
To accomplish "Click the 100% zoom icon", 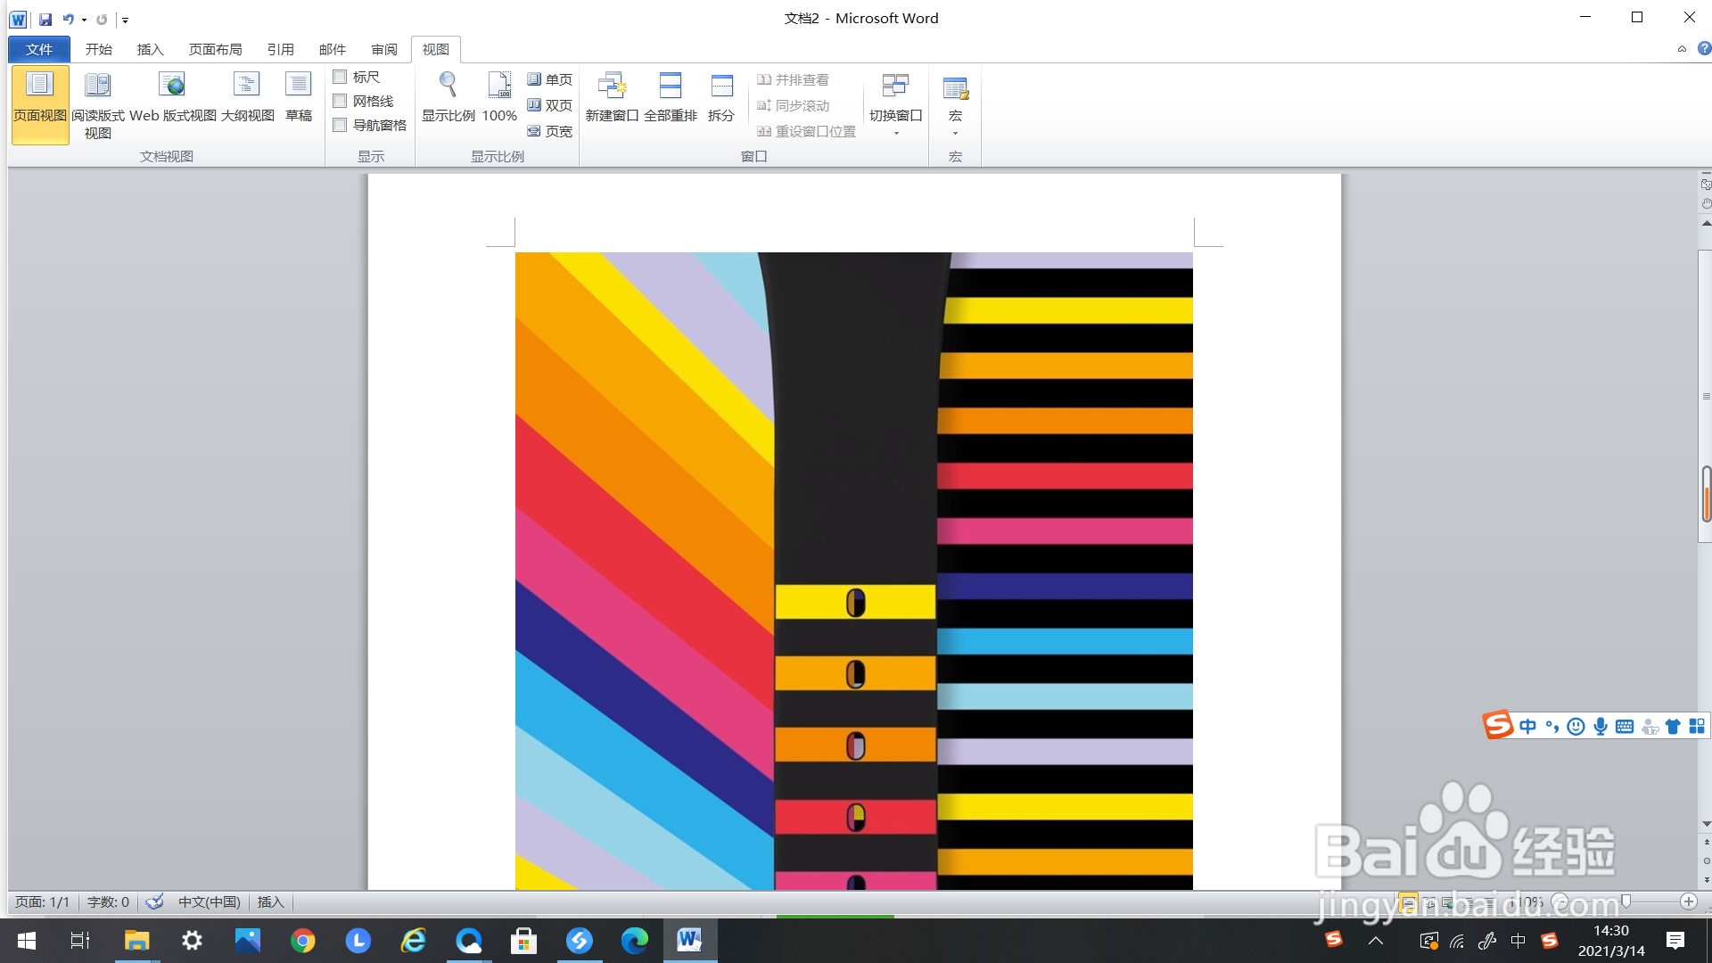I will (x=499, y=86).
